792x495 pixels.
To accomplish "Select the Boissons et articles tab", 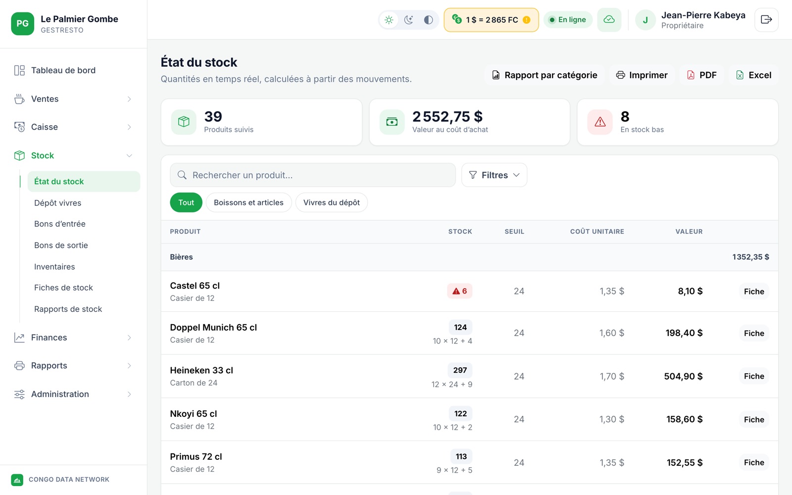I will tap(248, 202).
